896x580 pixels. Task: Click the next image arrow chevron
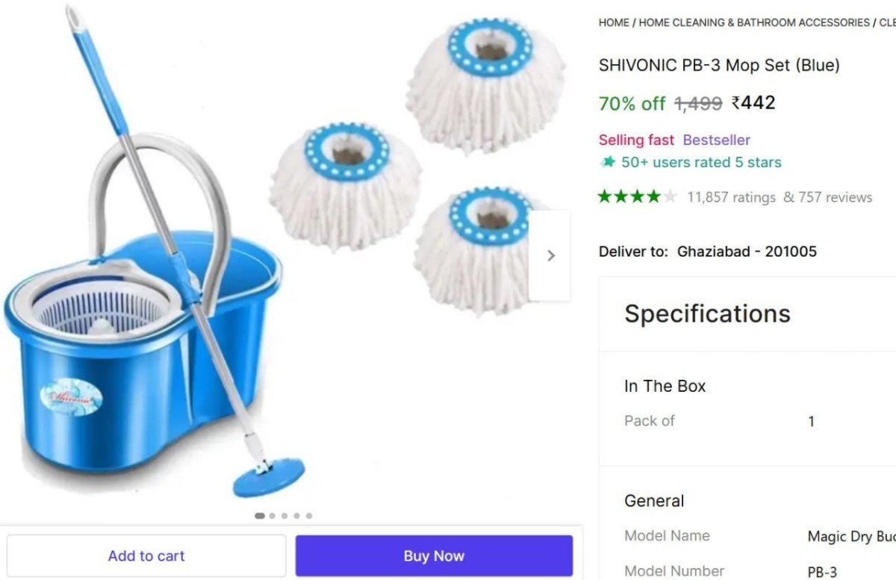(550, 255)
